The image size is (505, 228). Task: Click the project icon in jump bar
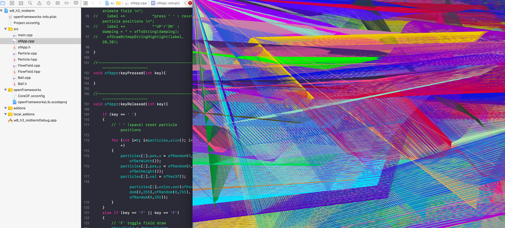(x=107, y=3)
